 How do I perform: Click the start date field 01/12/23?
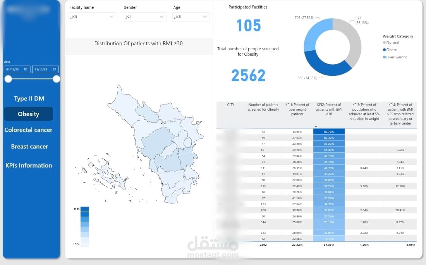(17, 69)
